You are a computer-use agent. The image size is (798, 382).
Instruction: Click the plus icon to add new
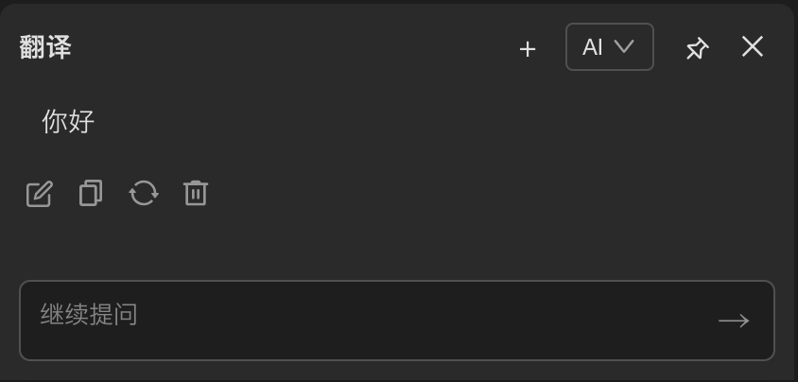click(528, 48)
